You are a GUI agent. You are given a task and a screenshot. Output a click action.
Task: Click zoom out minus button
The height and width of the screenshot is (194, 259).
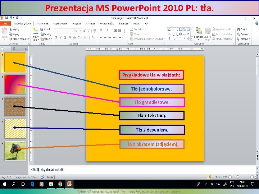pos(230,177)
